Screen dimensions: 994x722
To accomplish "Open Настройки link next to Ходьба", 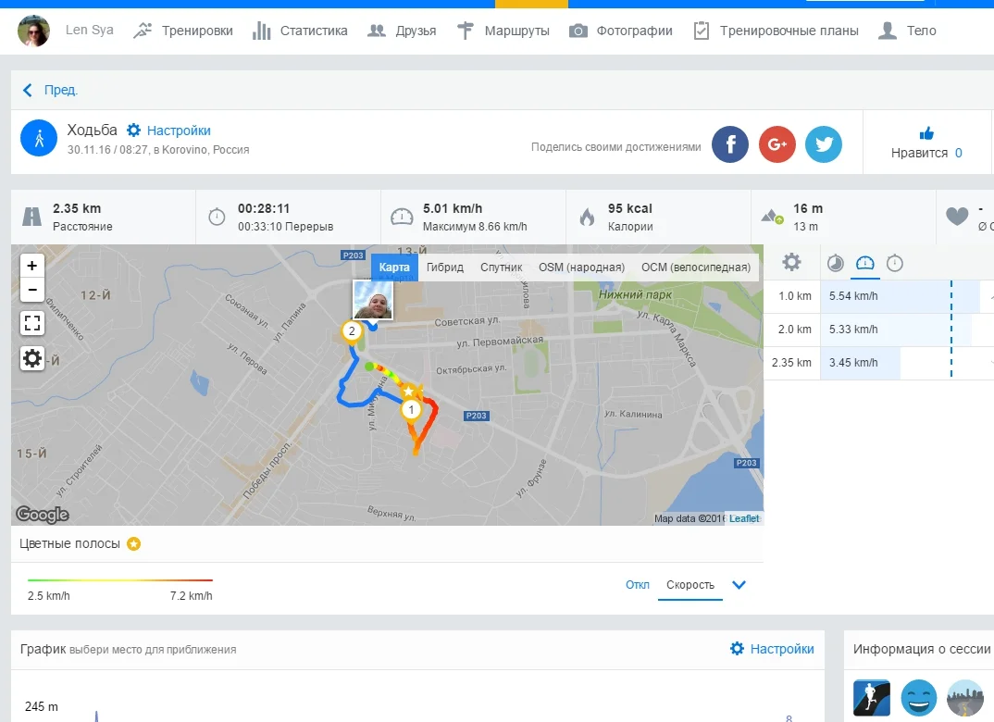I will [168, 131].
